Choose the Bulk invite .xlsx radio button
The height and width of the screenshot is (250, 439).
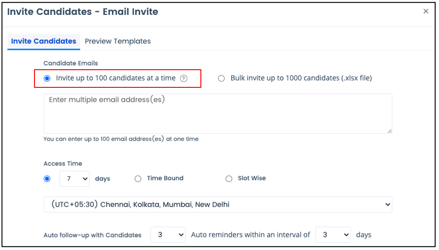click(x=221, y=79)
